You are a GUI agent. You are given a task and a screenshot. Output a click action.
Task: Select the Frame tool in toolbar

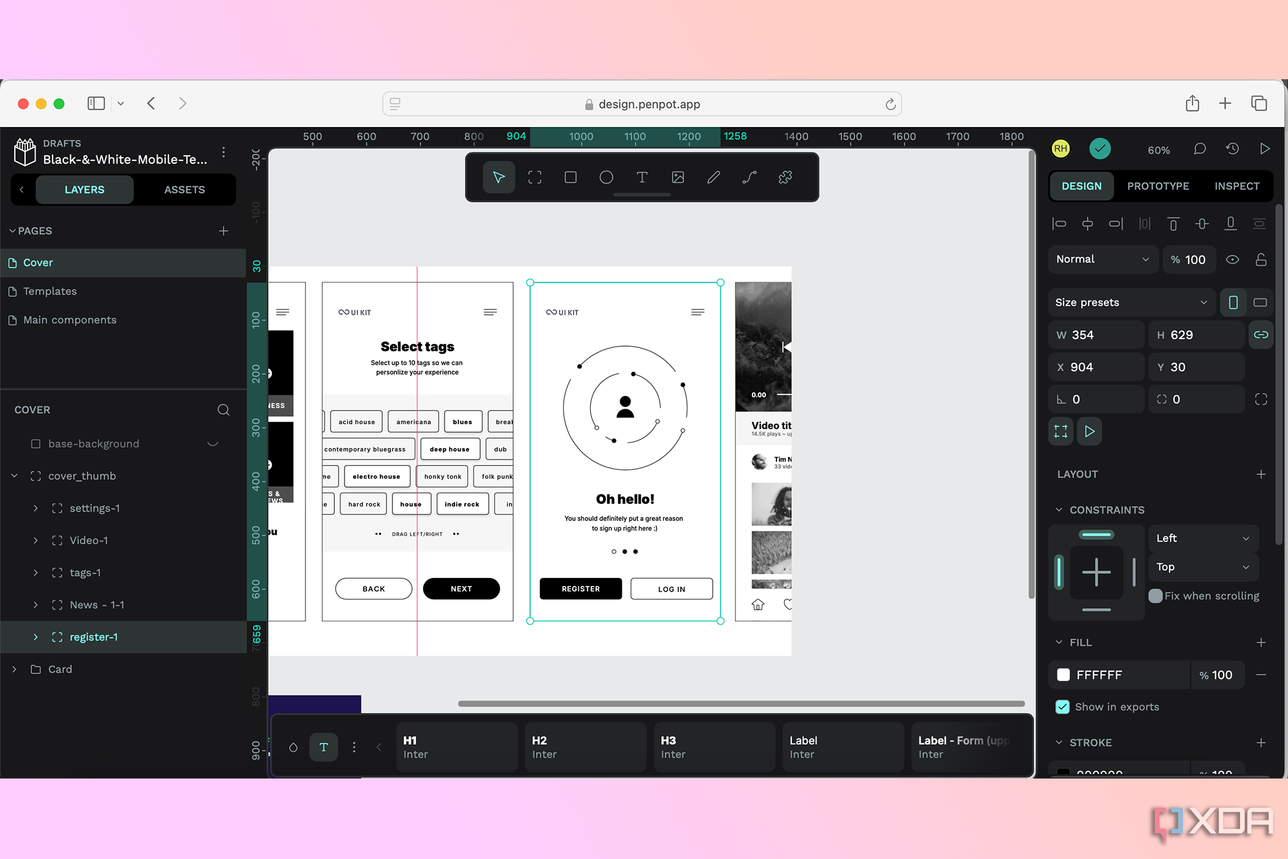534,177
